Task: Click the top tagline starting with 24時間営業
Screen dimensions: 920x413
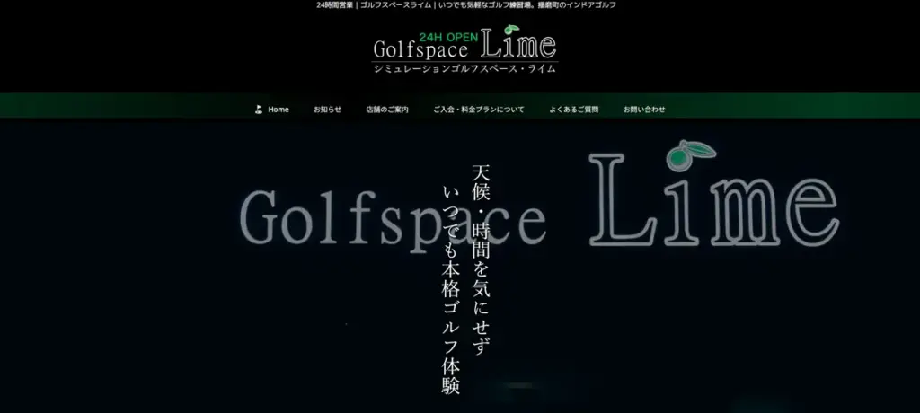Action: [466, 5]
